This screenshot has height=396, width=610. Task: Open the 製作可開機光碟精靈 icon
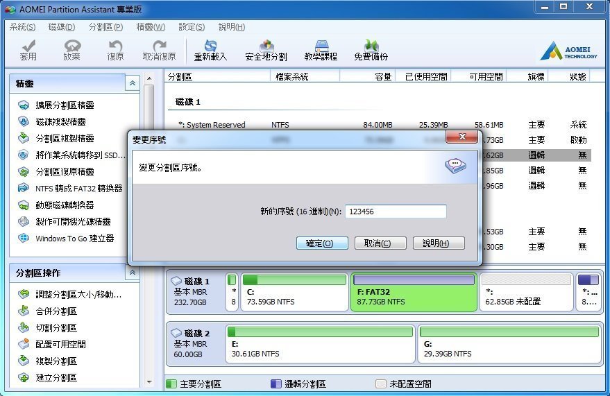tap(24, 221)
